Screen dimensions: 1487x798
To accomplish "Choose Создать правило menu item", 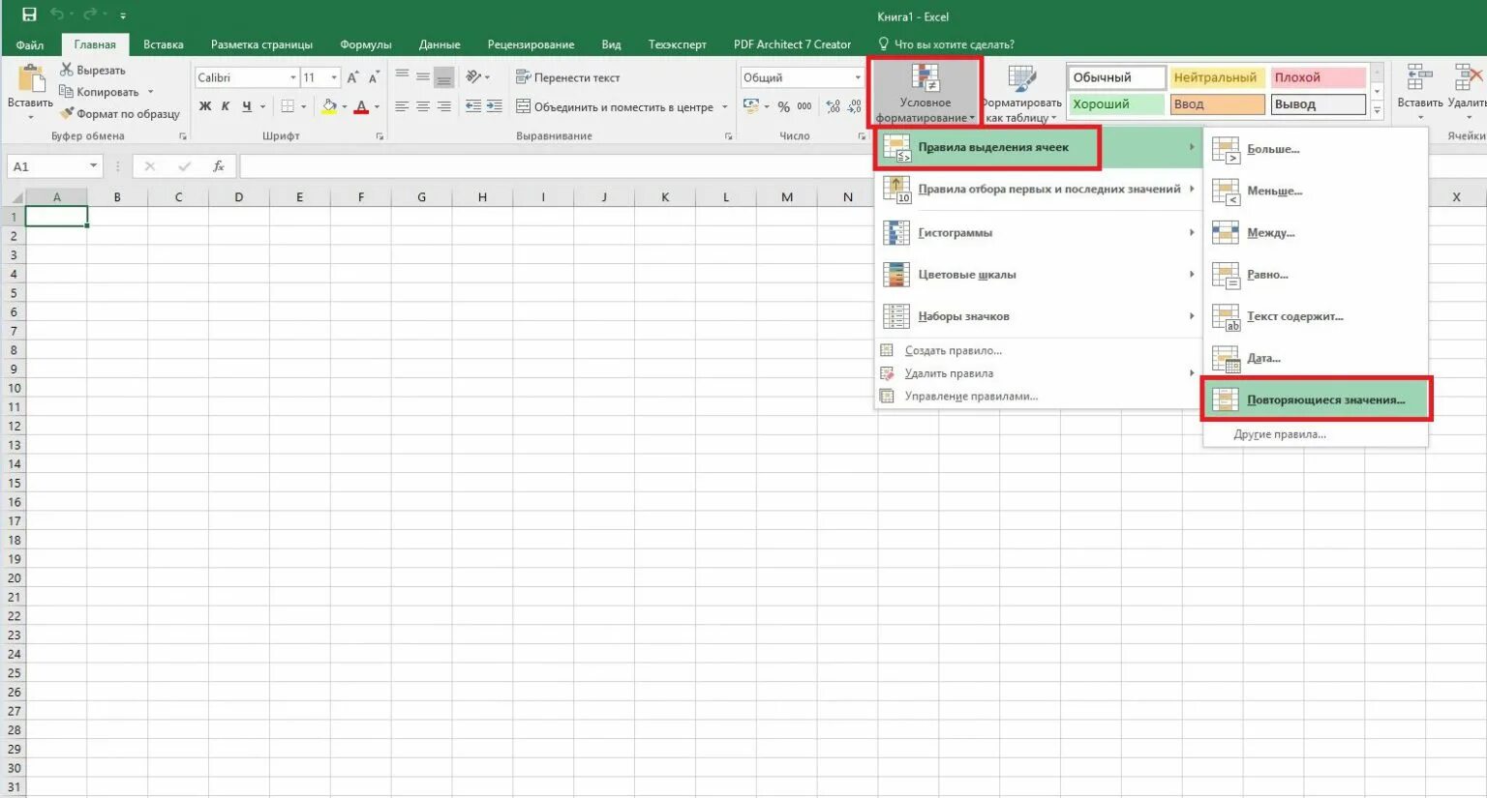I will pos(1039,351).
